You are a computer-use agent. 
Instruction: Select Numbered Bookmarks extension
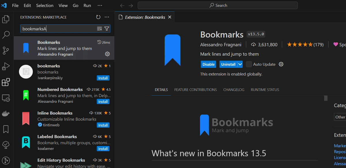64,95
